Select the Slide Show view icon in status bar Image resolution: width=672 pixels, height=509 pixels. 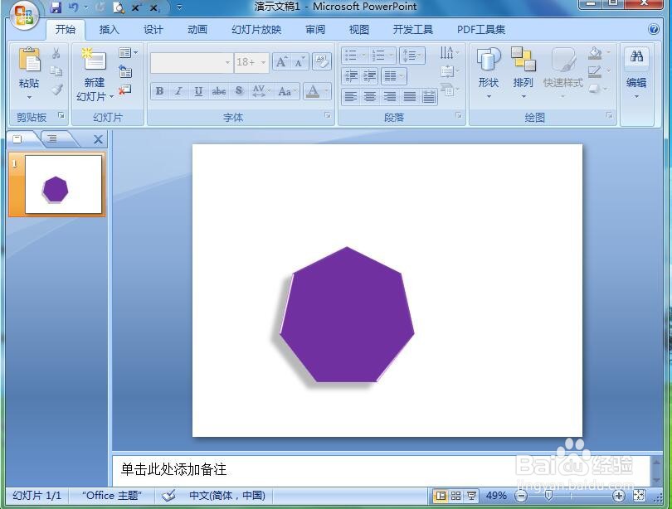point(470,495)
